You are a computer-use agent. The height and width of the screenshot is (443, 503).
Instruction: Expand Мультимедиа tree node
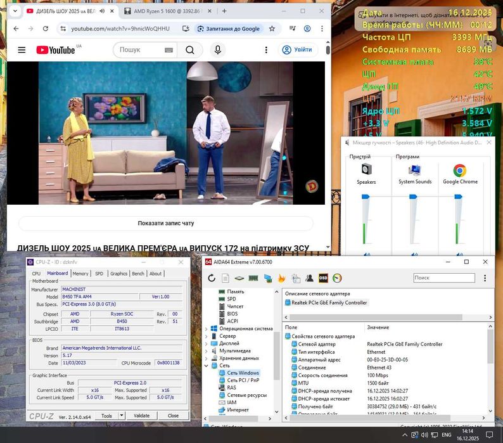pyautogui.click(x=207, y=351)
